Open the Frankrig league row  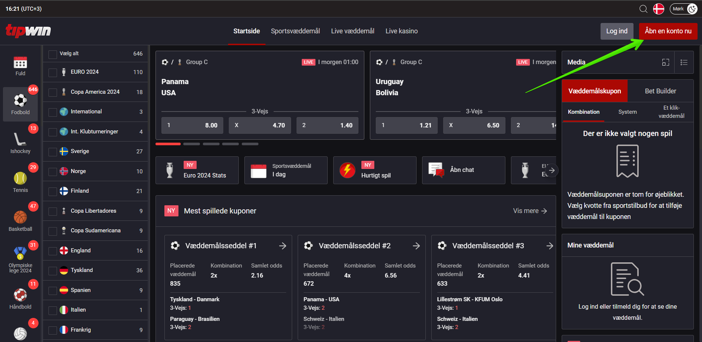point(96,330)
